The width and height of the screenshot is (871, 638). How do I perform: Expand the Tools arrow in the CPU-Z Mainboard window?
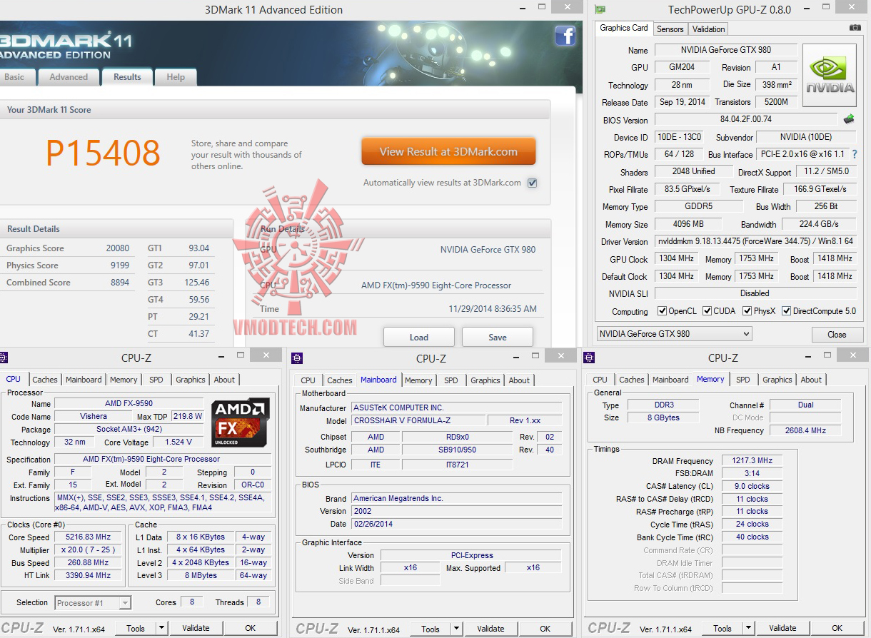click(456, 629)
